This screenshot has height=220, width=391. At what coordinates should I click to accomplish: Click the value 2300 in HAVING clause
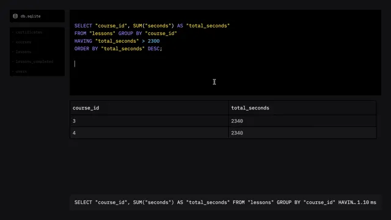(153, 41)
